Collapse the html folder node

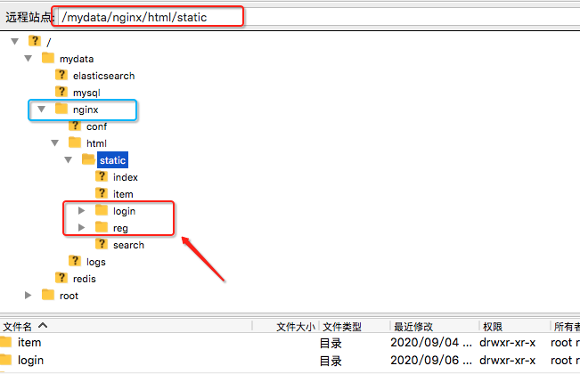pyautogui.click(x=55, y=143)
